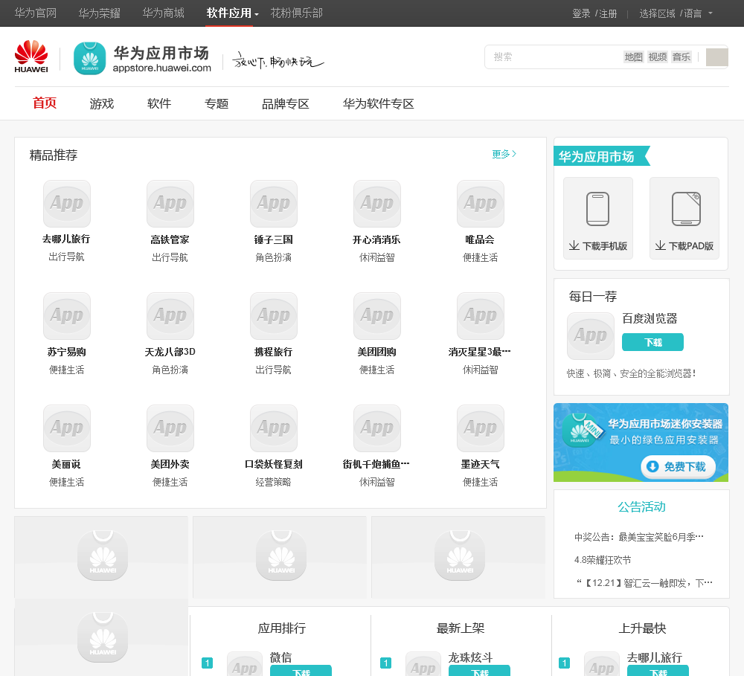Screen dimensions: 744x676
Task: Switch to the 游戏 navigation tab
Action: point(102,103)
